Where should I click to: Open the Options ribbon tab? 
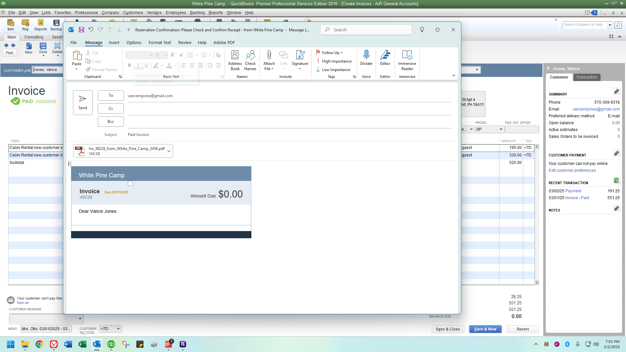[134, 43]
